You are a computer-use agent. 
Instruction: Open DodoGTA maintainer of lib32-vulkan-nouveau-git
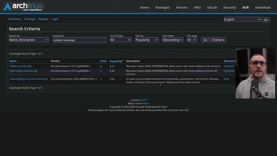click(229, 71)
